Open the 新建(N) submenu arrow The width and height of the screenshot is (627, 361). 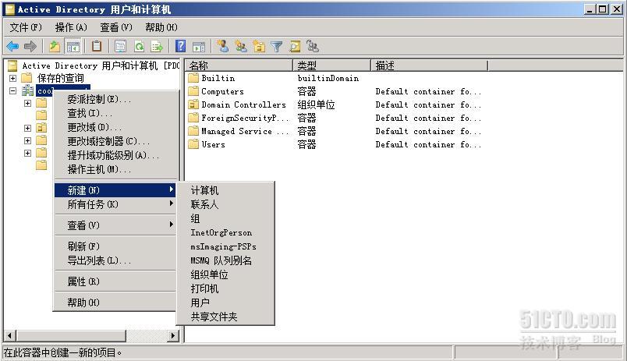click(172, 189)
